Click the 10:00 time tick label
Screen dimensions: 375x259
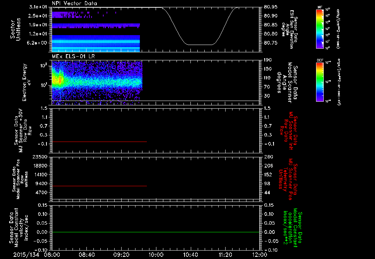coord(156,255)
